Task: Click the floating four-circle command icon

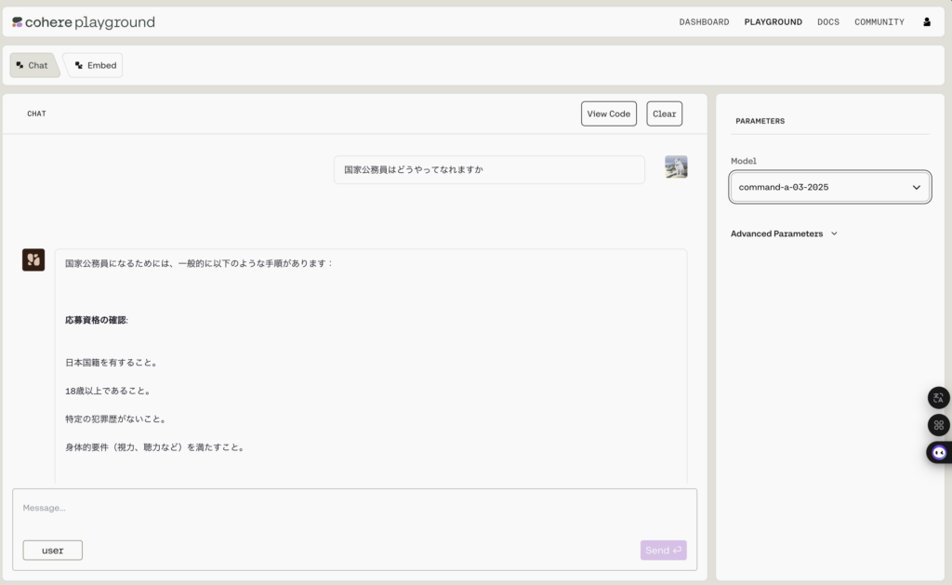Action: point(938,425)
